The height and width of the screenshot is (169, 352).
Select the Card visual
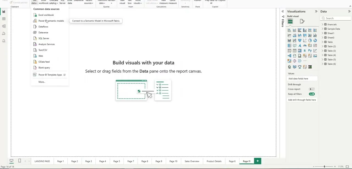pos(310,46)
